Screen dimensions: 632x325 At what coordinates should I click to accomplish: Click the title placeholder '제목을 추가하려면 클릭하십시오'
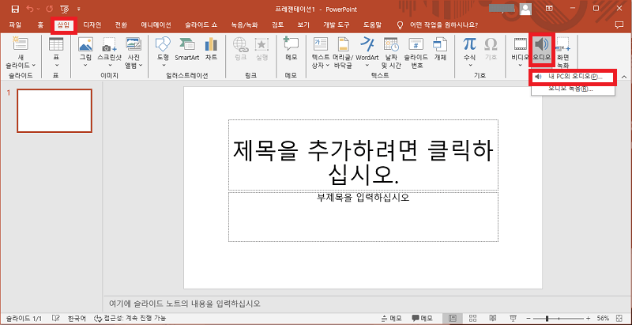pyautogui.click(x=363, y=155)
